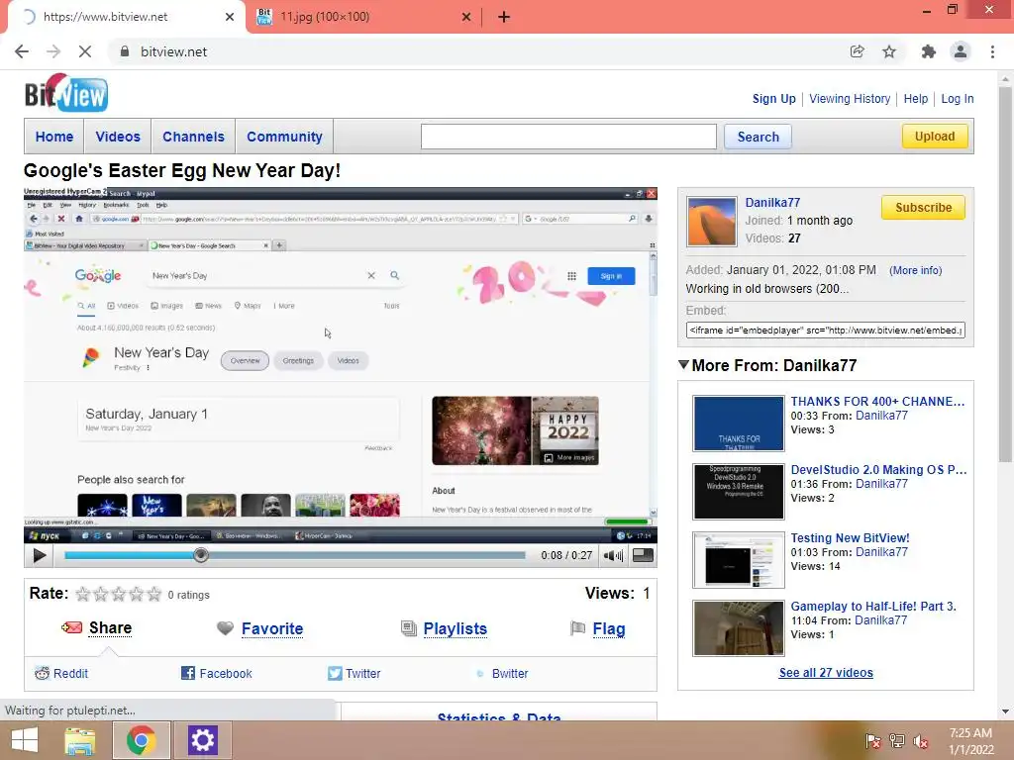Open the Chrome three-dot menu
The height and width of the screenshot is (760, 1014).
click(x=992, y=51)
